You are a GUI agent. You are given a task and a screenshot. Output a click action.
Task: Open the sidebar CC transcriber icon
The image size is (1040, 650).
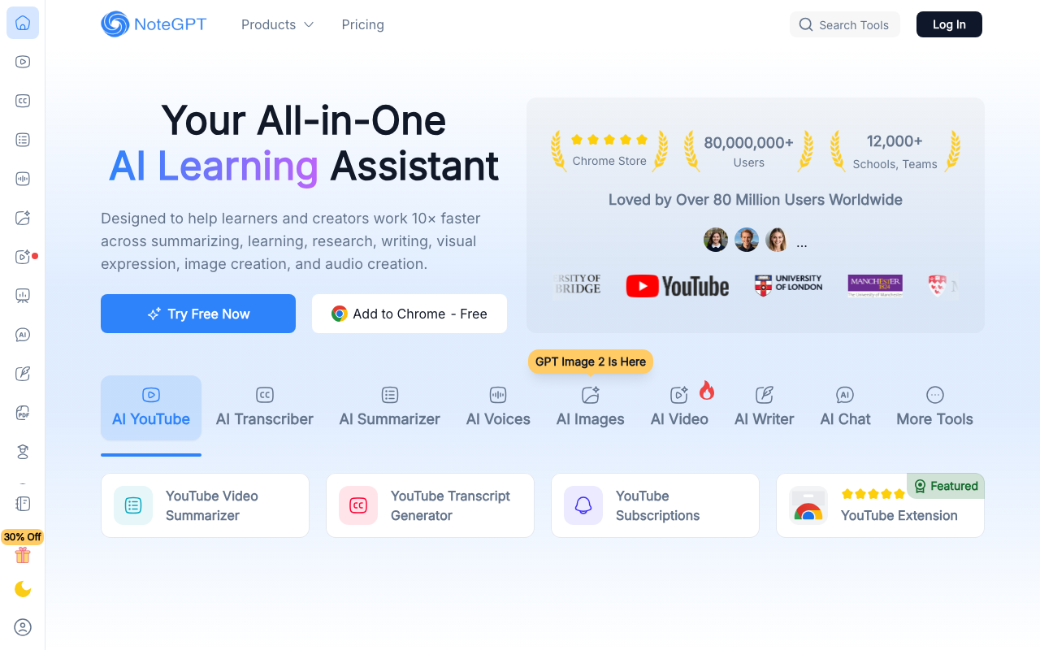click(23, 101)
